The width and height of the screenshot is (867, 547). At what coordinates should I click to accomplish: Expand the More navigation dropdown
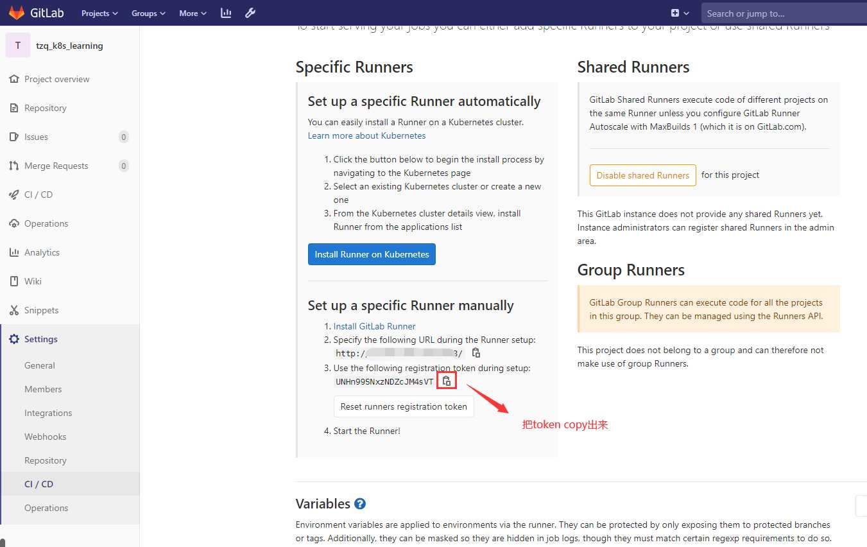tap(193, 13)
